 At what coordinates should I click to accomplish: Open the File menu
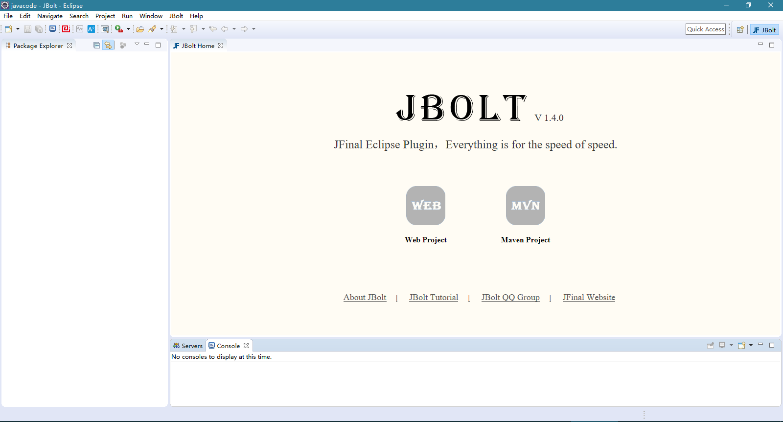[8, 16]
